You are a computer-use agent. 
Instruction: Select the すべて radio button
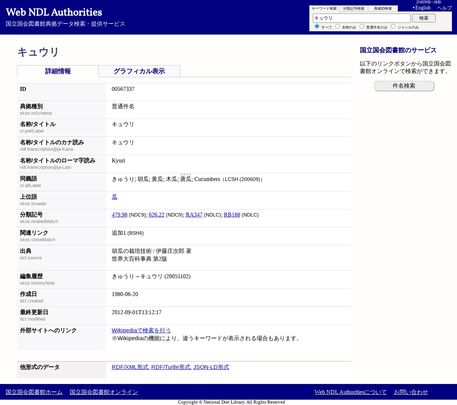point(317,26)
